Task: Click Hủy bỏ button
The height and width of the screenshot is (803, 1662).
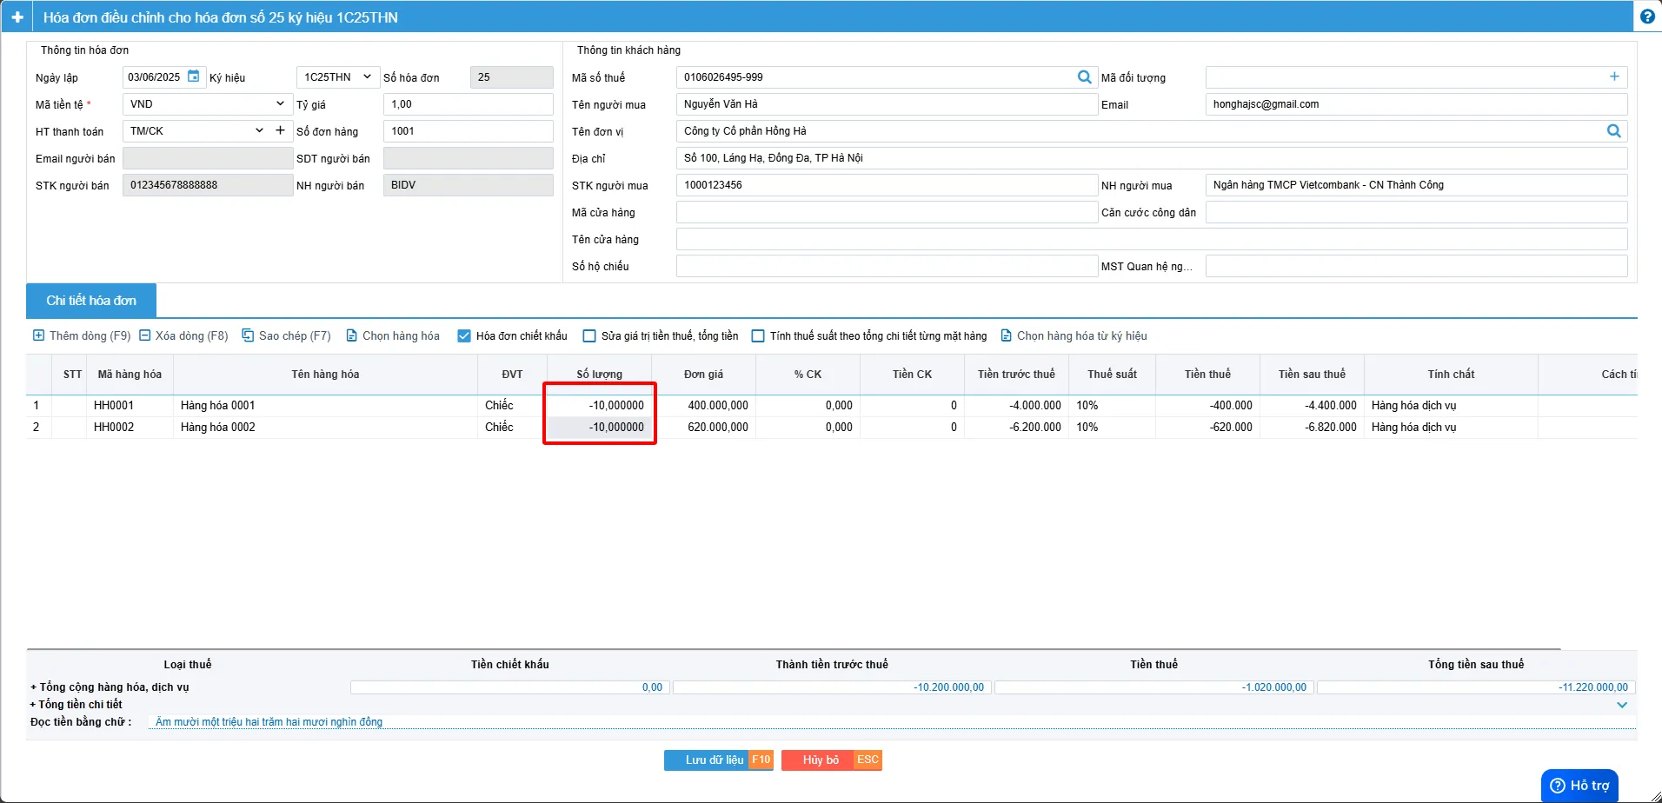Action: coord(832,760)
